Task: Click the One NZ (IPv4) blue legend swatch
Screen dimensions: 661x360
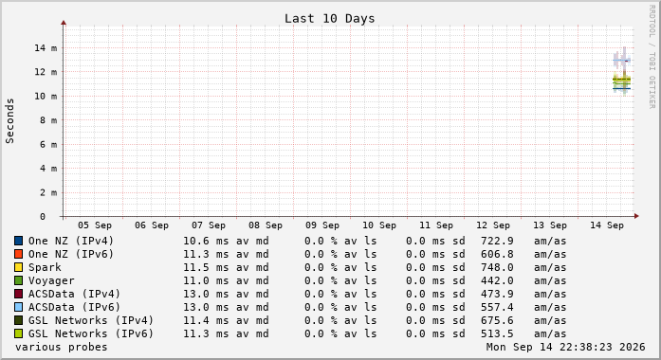Action: point(19,241)
